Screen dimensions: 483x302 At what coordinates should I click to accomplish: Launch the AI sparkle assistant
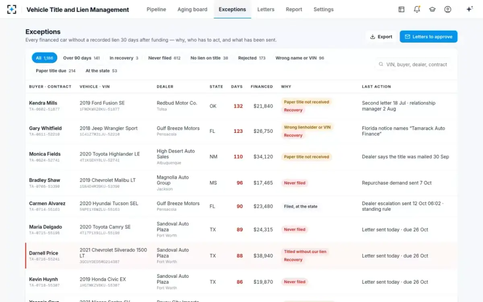pyautogui.click(x=469, y=9)
